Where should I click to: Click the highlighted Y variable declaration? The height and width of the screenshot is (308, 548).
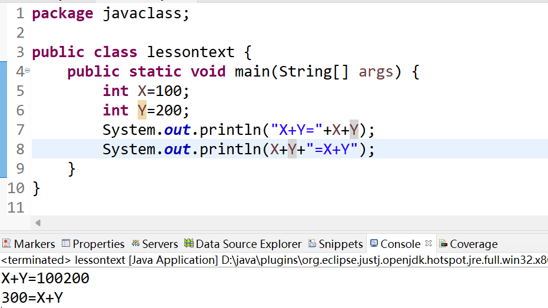tap(142, 110)
